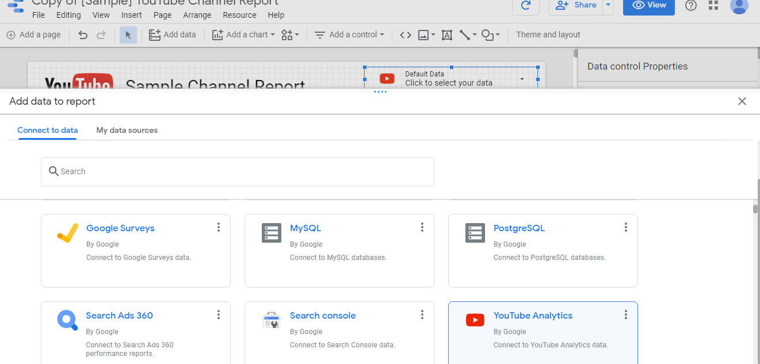This screenshot has width=760, height=364.
Task: Open MySQL more options menu
Action: pos(422,227)
